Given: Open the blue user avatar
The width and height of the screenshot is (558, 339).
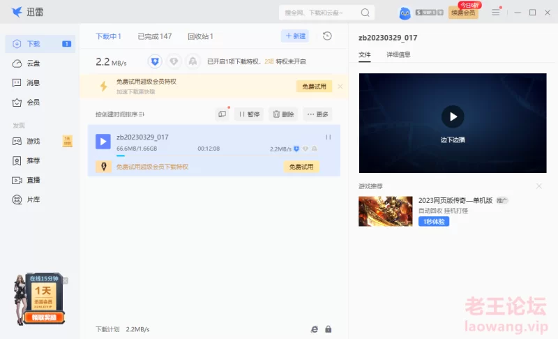Looking at the screenshot, I should click(x=405, y=13).
